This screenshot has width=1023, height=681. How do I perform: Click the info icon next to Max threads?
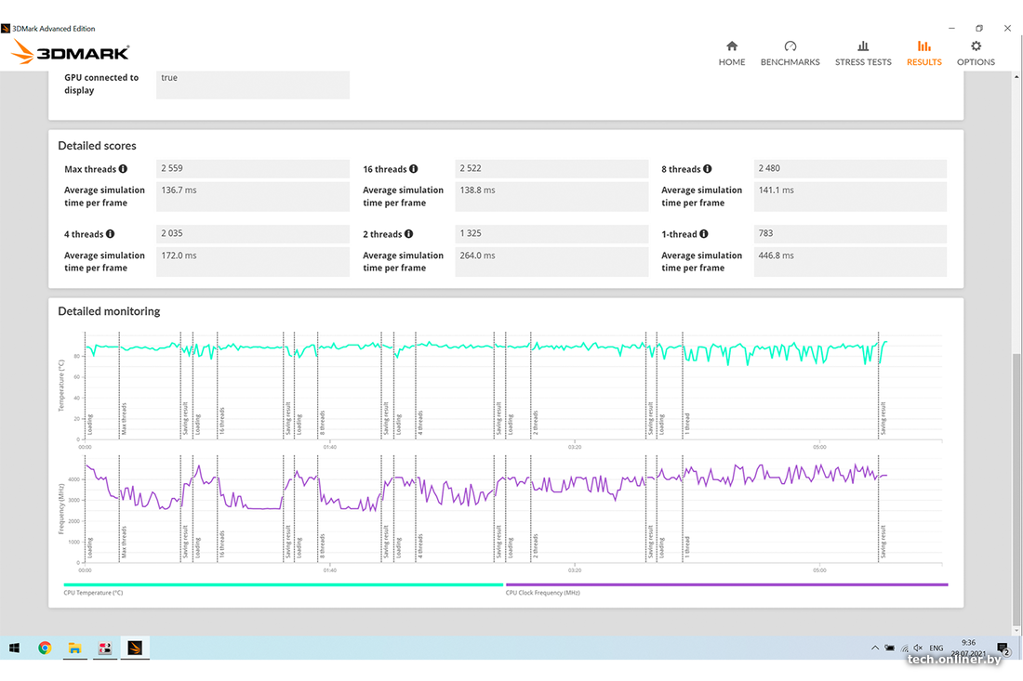click(x=123, y=169)
